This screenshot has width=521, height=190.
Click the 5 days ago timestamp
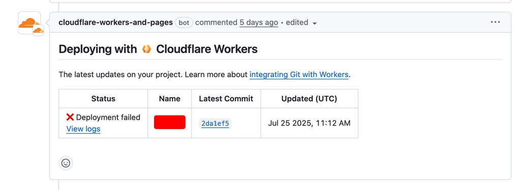click(259, 22)
